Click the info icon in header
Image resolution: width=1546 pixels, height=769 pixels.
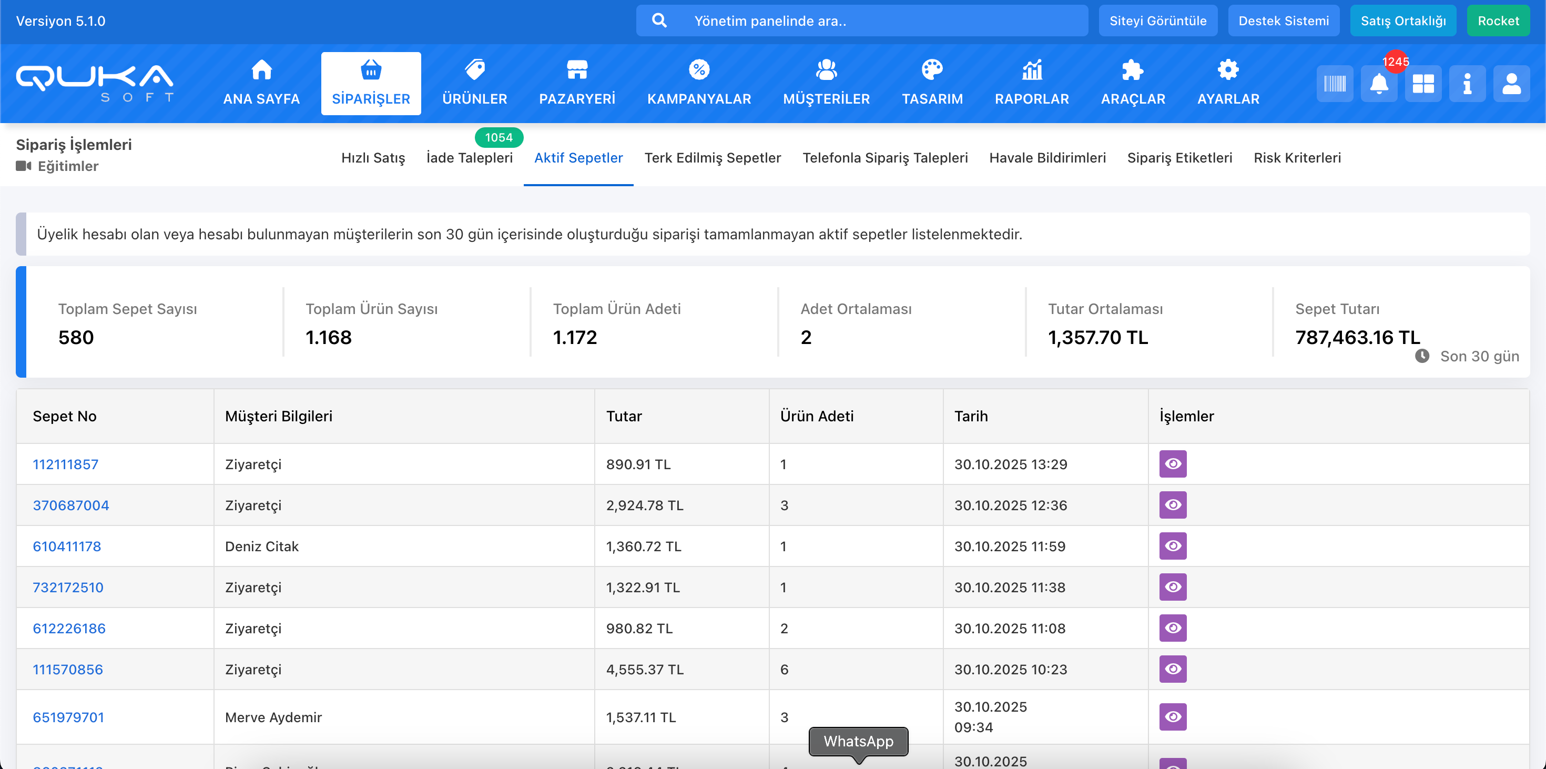(x=1467, y=84)
